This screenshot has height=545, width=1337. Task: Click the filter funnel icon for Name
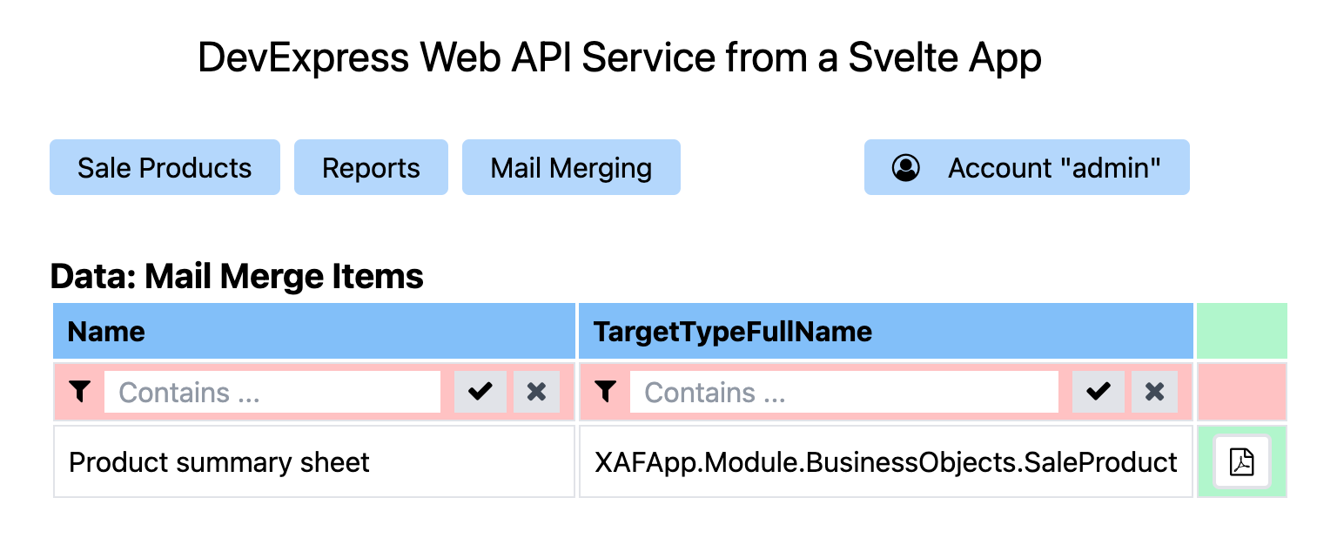pos(80,392)
